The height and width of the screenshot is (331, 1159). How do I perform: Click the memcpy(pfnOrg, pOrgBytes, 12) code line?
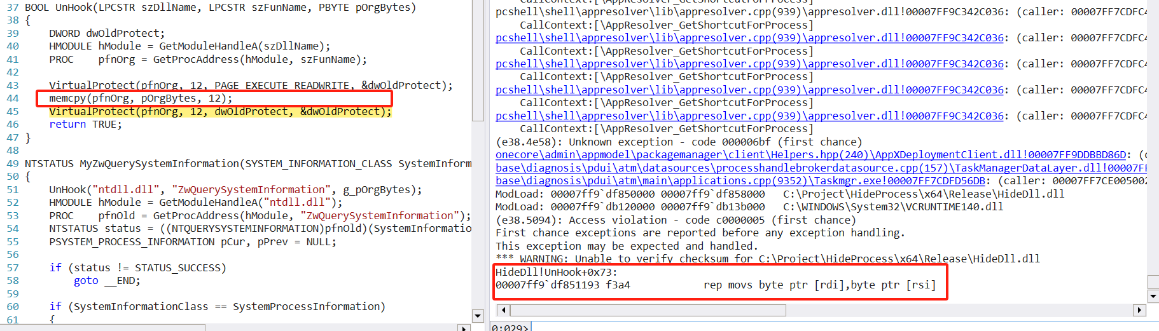click(141, 98)
